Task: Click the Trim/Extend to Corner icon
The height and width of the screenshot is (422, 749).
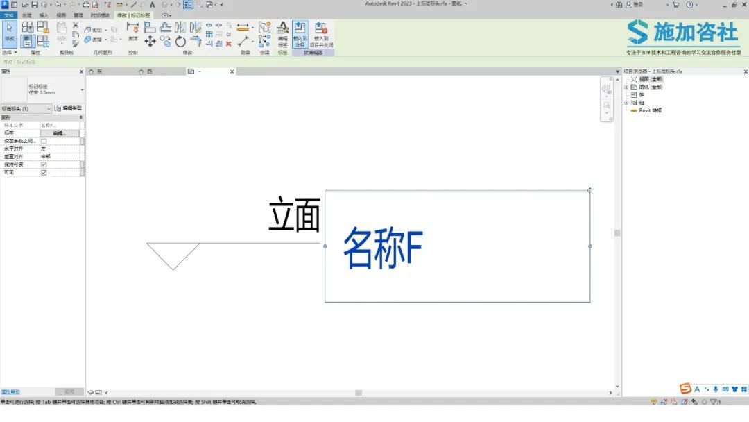Action: point(196,42)
